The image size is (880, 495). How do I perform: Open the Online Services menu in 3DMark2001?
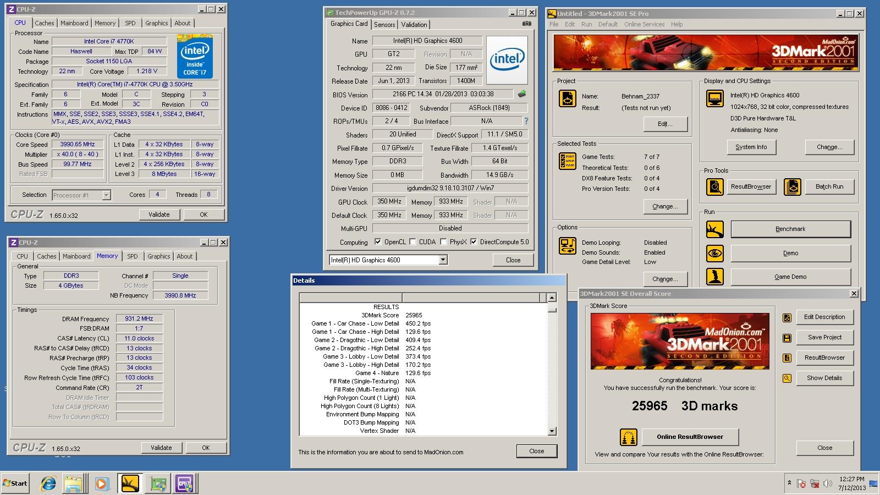tap(644, 24)
